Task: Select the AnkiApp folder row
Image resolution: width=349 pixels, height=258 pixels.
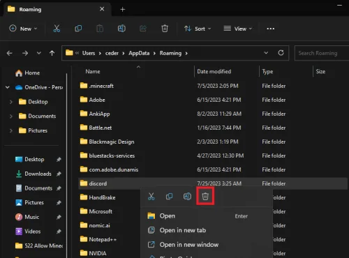Action: pos(213,114)
